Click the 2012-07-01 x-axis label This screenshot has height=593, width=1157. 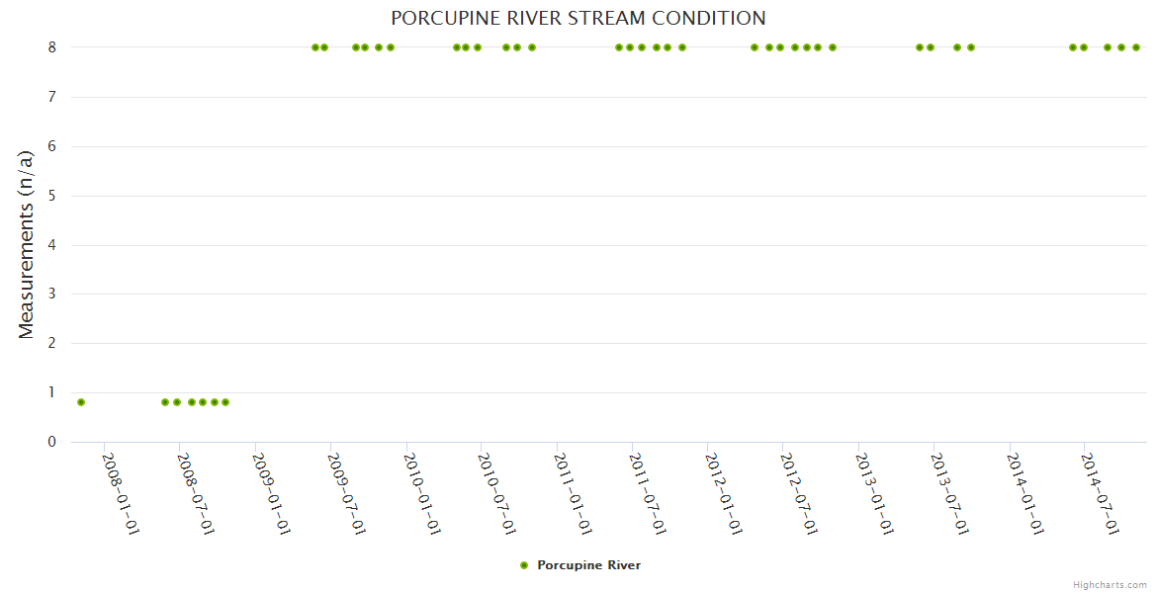(x=799, y=493)
